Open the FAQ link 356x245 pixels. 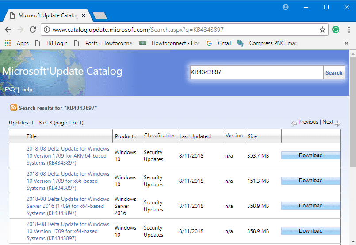coord(10,90)
